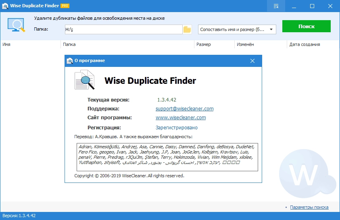Viewport: 340px width, 220px height.
Task: Click the folder path input field
Action: pyautogui.click(x=123, y=29)
